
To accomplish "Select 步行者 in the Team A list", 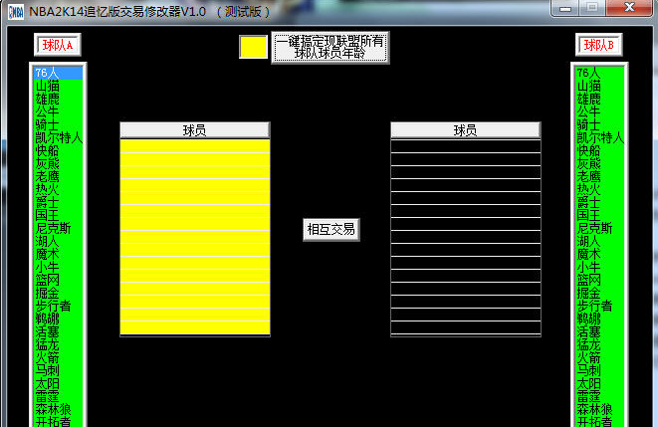I will [59, 306].
